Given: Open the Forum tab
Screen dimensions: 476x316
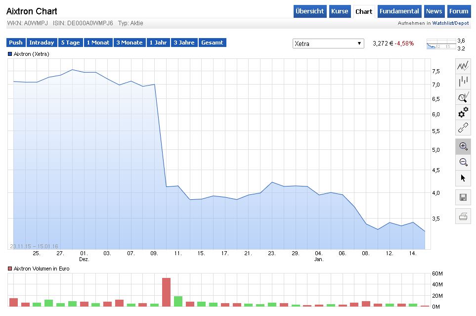Looking at the screenshot, I should (x=459, y=11).
